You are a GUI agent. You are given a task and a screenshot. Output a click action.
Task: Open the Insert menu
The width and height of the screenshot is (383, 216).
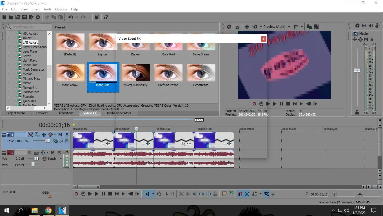(35, 9)
